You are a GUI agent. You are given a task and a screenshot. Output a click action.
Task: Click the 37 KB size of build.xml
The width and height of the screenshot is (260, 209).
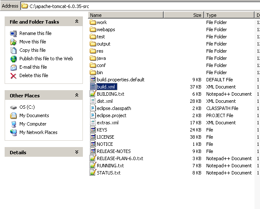(x=196, y=87)
